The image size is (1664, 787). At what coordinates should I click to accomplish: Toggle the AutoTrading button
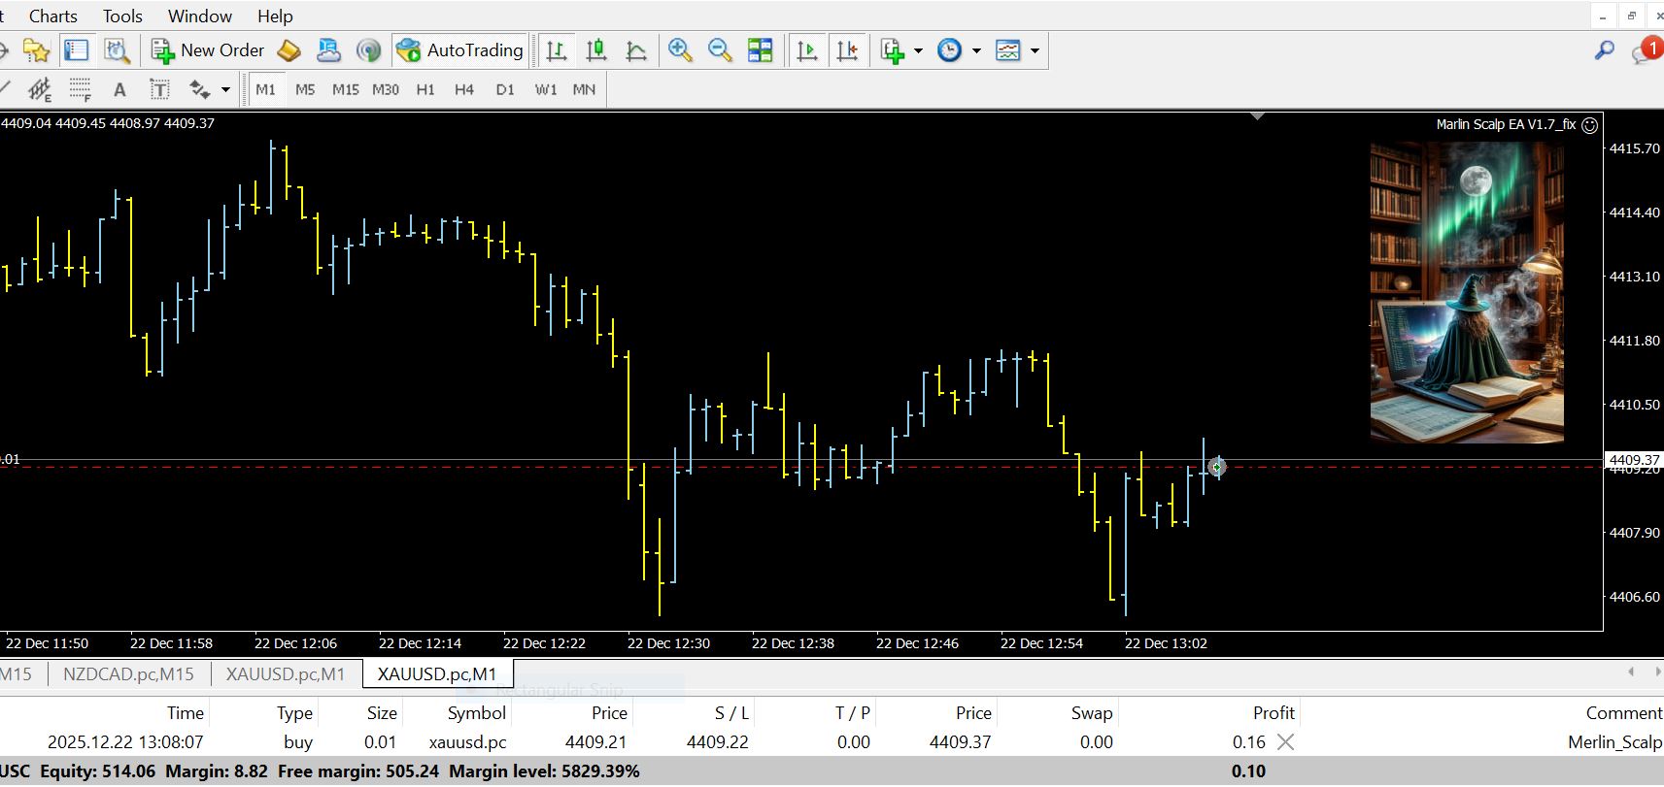(460, 50)
